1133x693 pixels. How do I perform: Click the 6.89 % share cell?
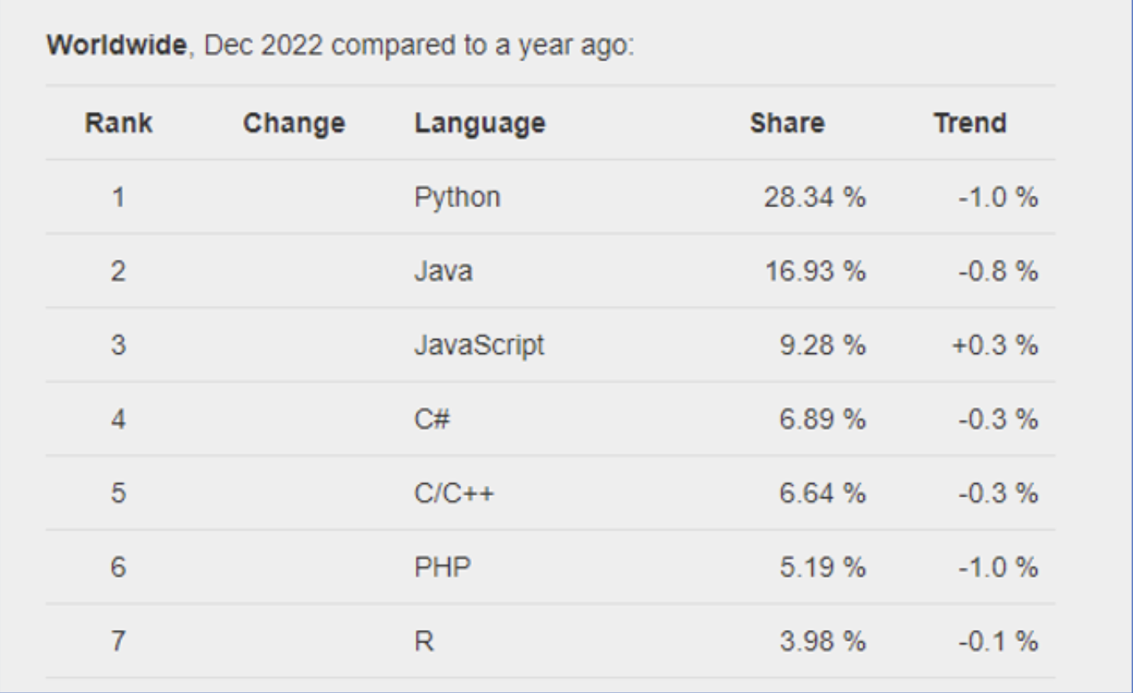click(822, 419)
